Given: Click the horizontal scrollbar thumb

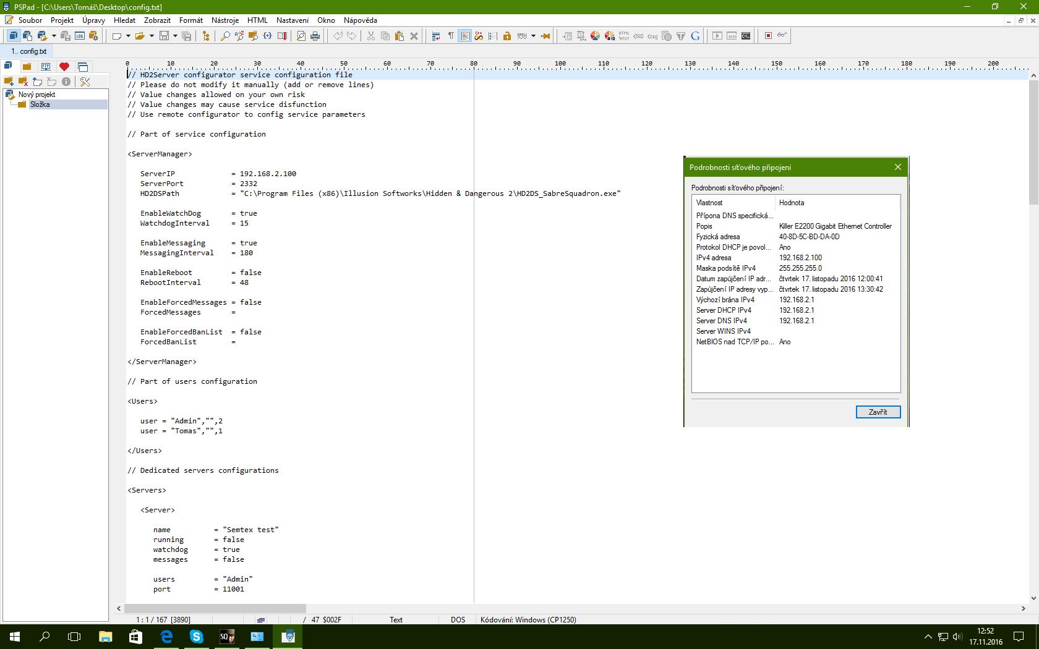Looking at the screenshot, I should pyautogui.click(x=215, y=608).
